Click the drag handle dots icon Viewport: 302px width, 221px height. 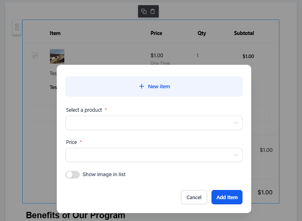click(x=17, y=27)
